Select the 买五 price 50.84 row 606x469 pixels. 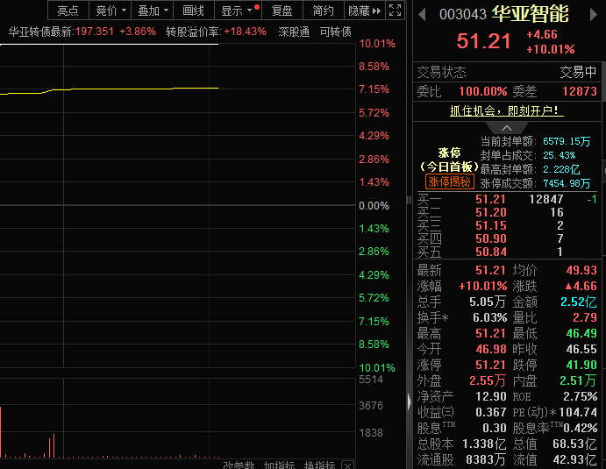click(x=507, y=252)
